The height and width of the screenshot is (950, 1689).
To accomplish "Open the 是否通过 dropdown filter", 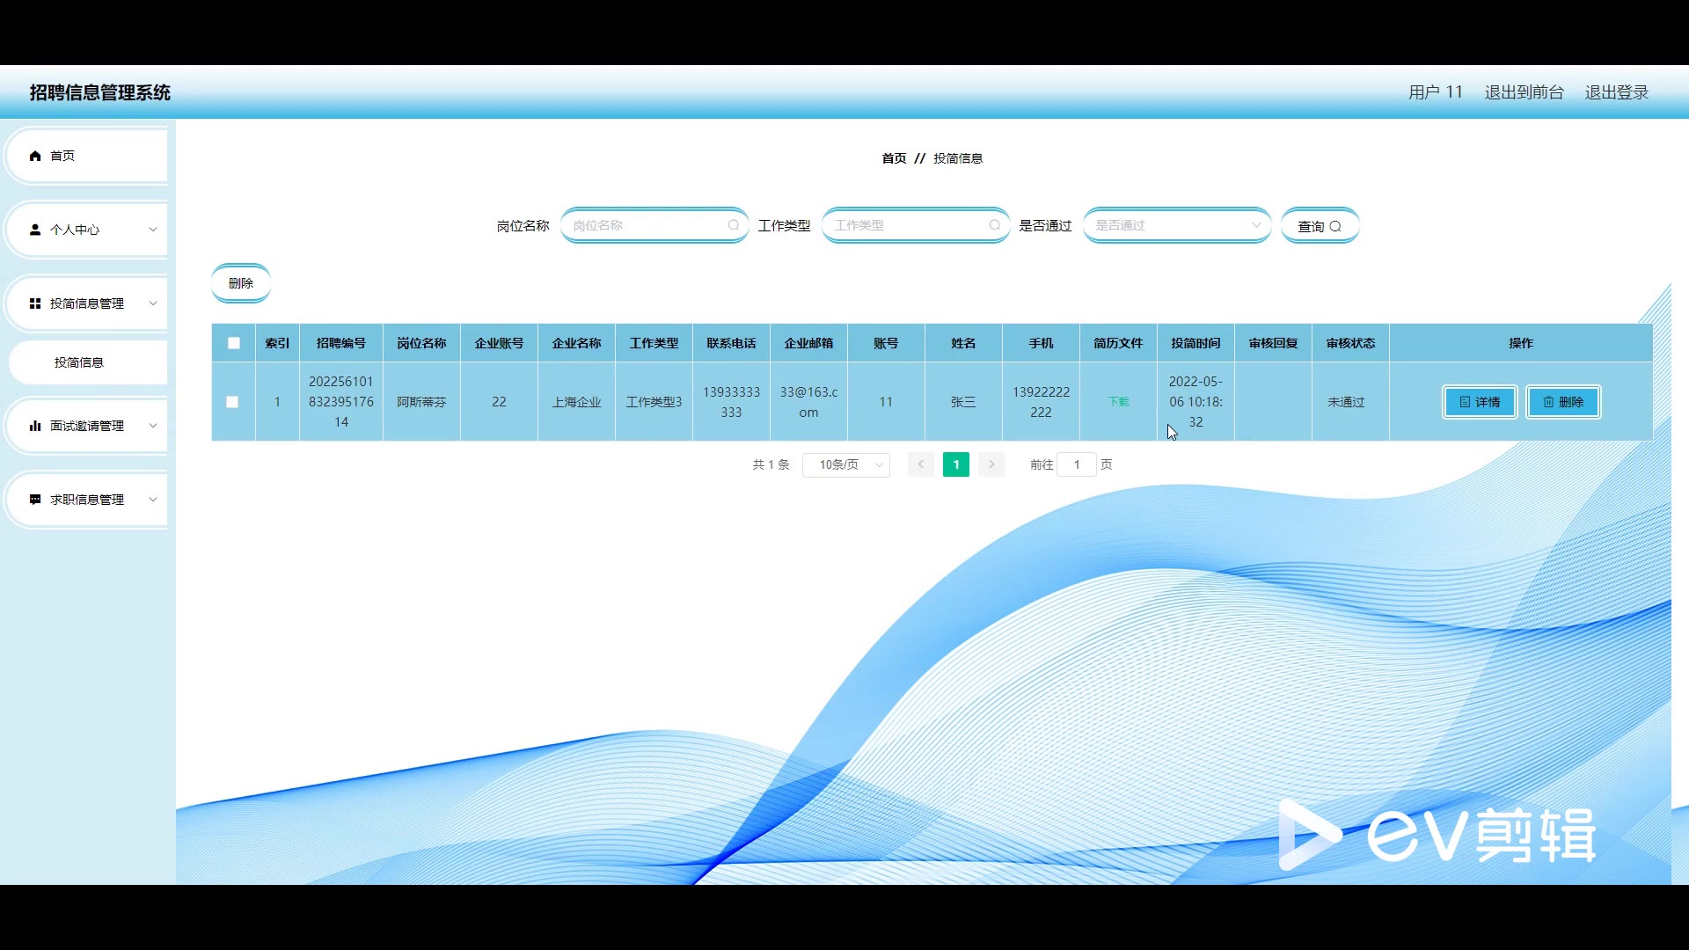I will pos(1176,226).
